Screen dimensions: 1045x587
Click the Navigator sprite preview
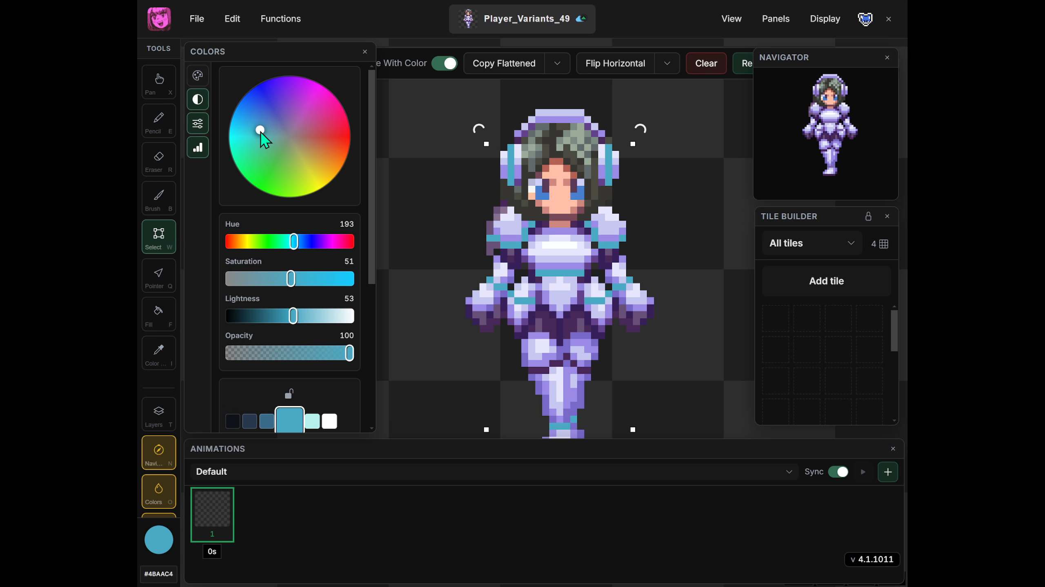click(x=829, y=124)
